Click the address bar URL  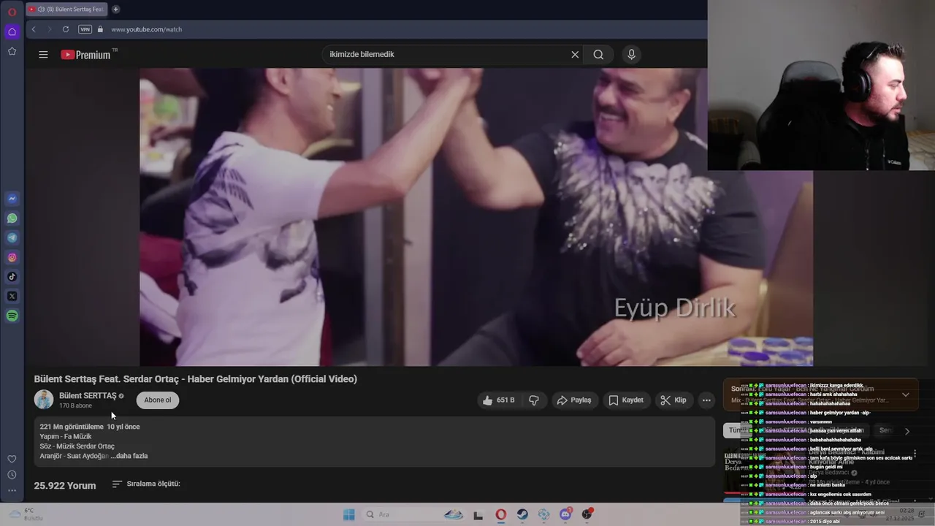click(x=147, y=29)
